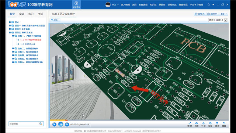Switch to the 实训 tab

point(21,14)
